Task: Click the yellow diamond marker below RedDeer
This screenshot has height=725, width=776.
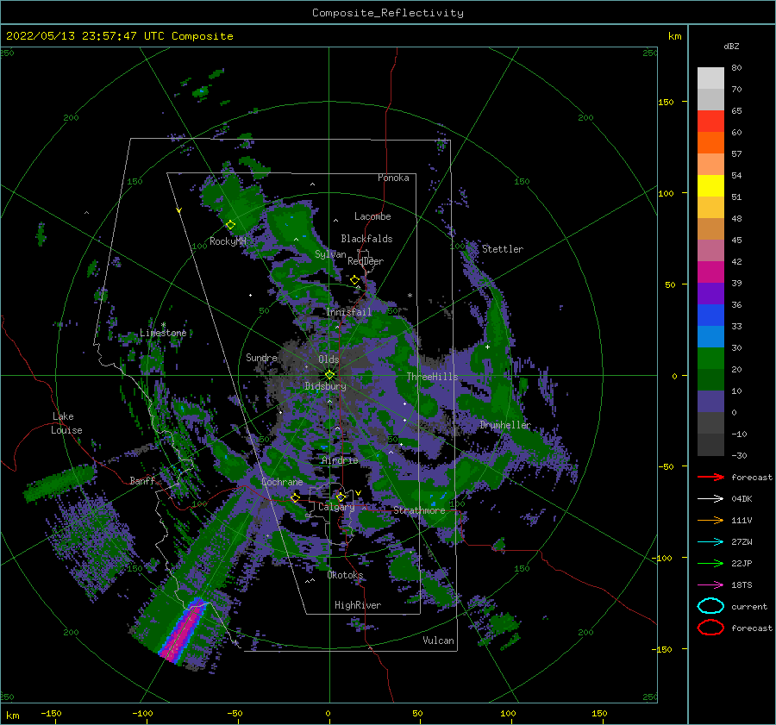Action: 354,280
